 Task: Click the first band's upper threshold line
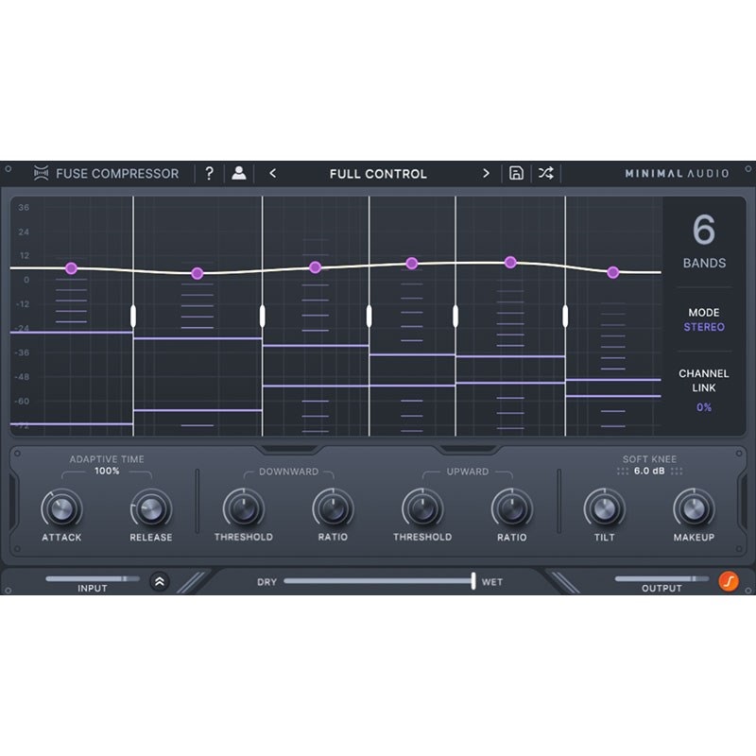[72, 333]
